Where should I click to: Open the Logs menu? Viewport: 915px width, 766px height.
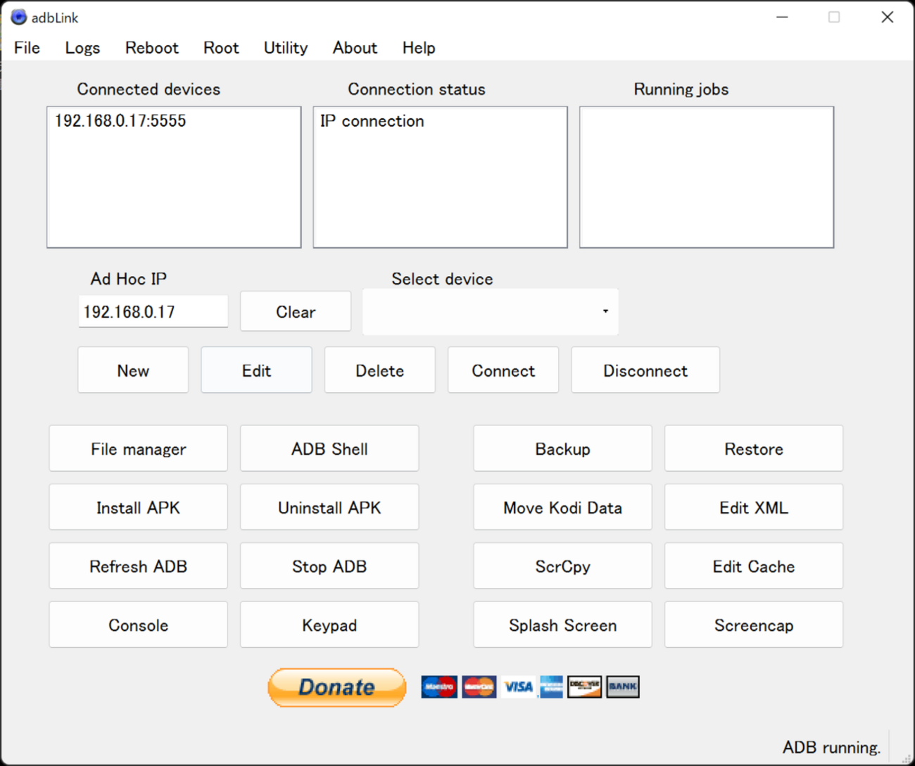(82, 48)
